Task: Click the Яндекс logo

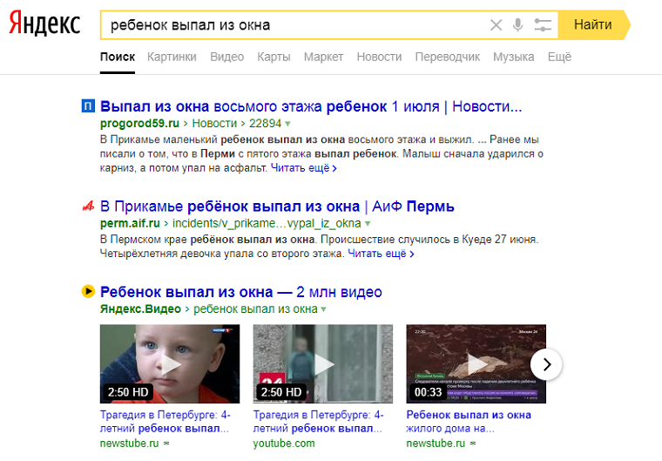Action: [44, 23]
